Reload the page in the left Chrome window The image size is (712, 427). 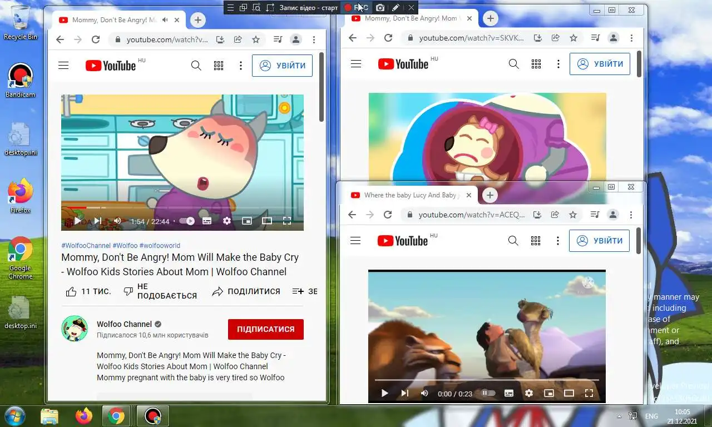(96, 39)
